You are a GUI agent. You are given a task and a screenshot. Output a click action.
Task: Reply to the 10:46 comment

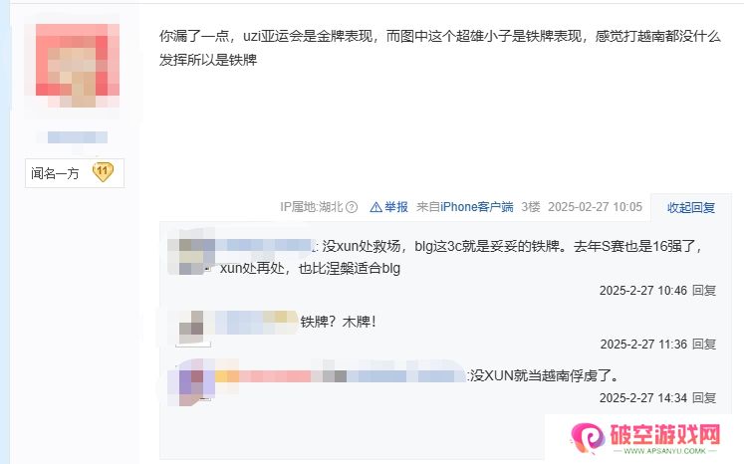point(704,291)
